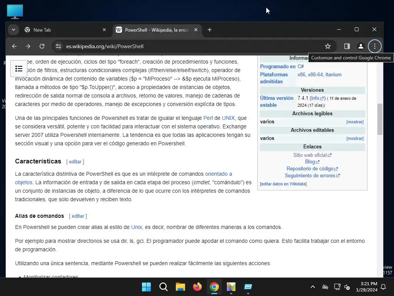Viewport: 394px width, 296px height.
Task: Open the x86 link
Action: 301,74
